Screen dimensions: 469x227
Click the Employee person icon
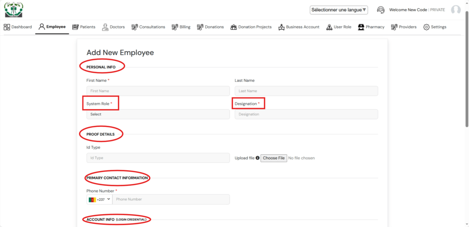42,27
